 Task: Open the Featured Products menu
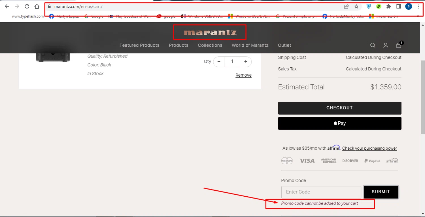pyautogui.click(x=139, y=45)
